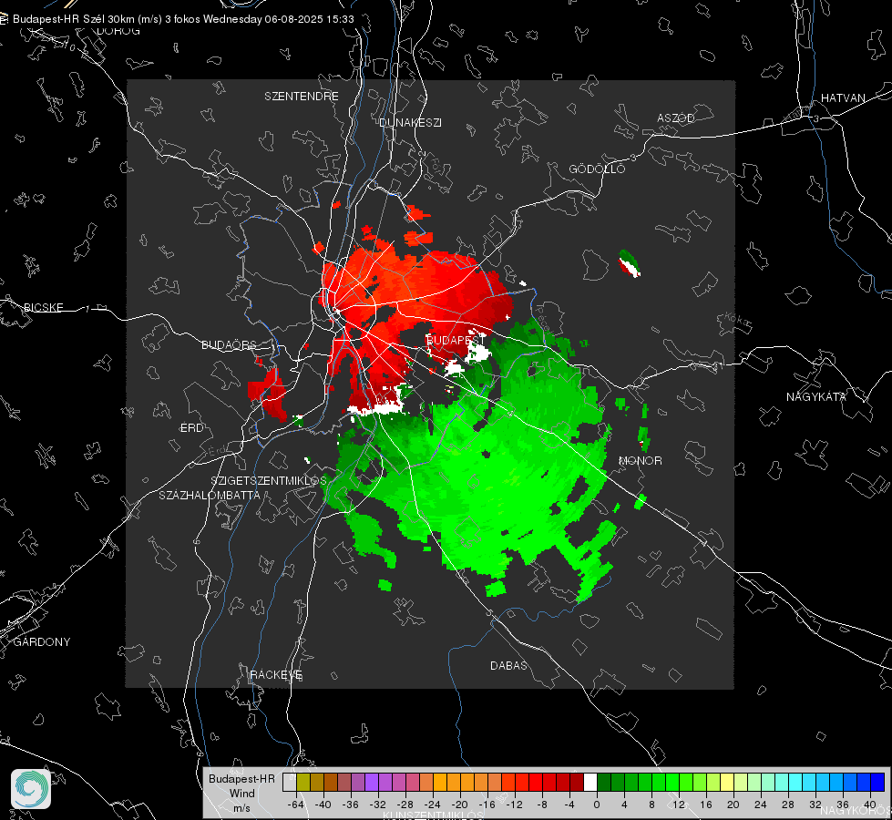Click the m/s unit label in legend

241,808
